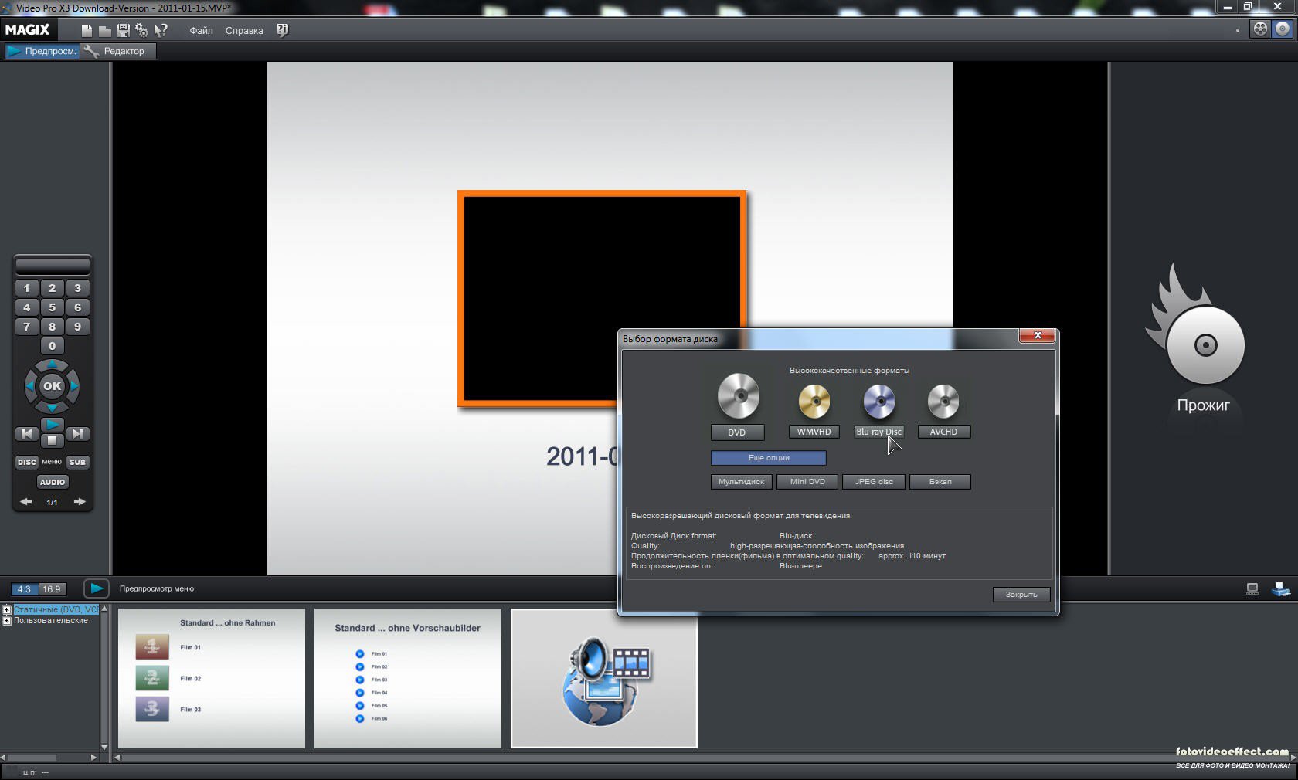Select 'Standard ... ohne Vorschaubilder' menu template
Image resolution: width=1298 pixels, height=780 pixels.
408,678
